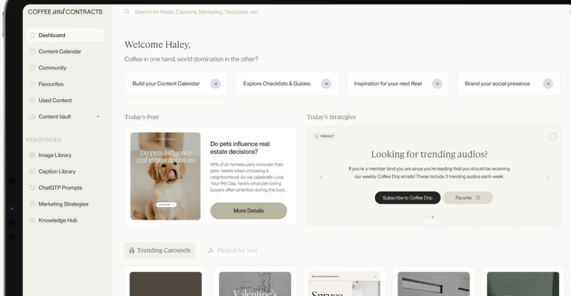Click Brand your social presence card

point(509,84)
